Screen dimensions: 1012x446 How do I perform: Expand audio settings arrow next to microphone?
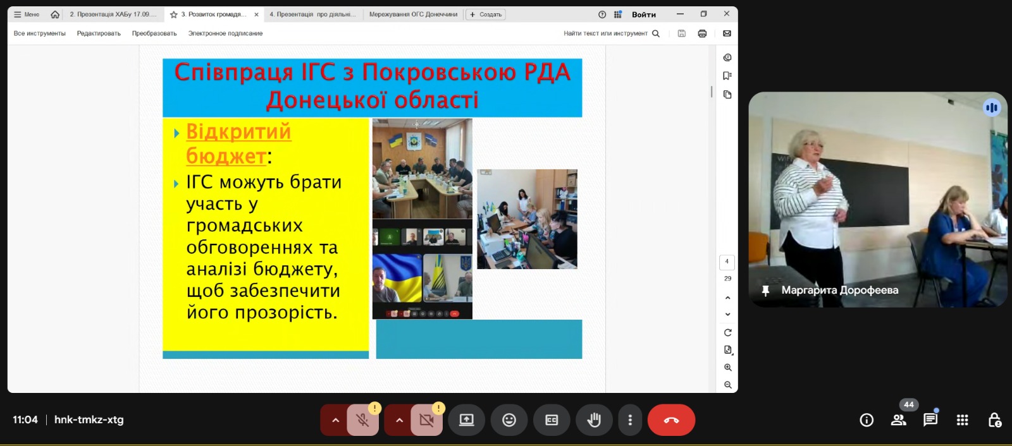tap(335, 420)
